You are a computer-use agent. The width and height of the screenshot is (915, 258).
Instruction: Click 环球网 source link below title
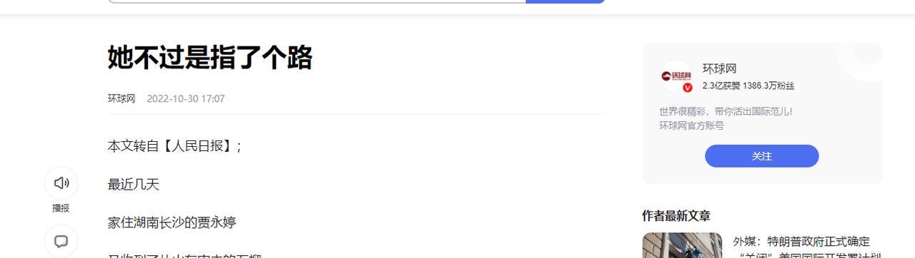[x=122, y=98]
